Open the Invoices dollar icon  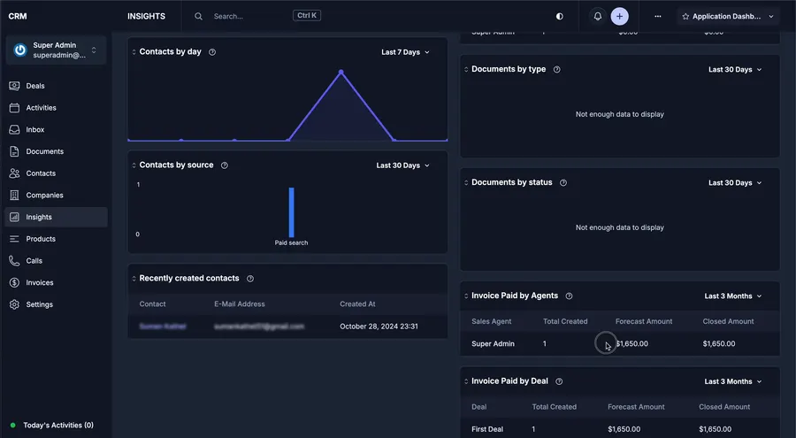14,282
